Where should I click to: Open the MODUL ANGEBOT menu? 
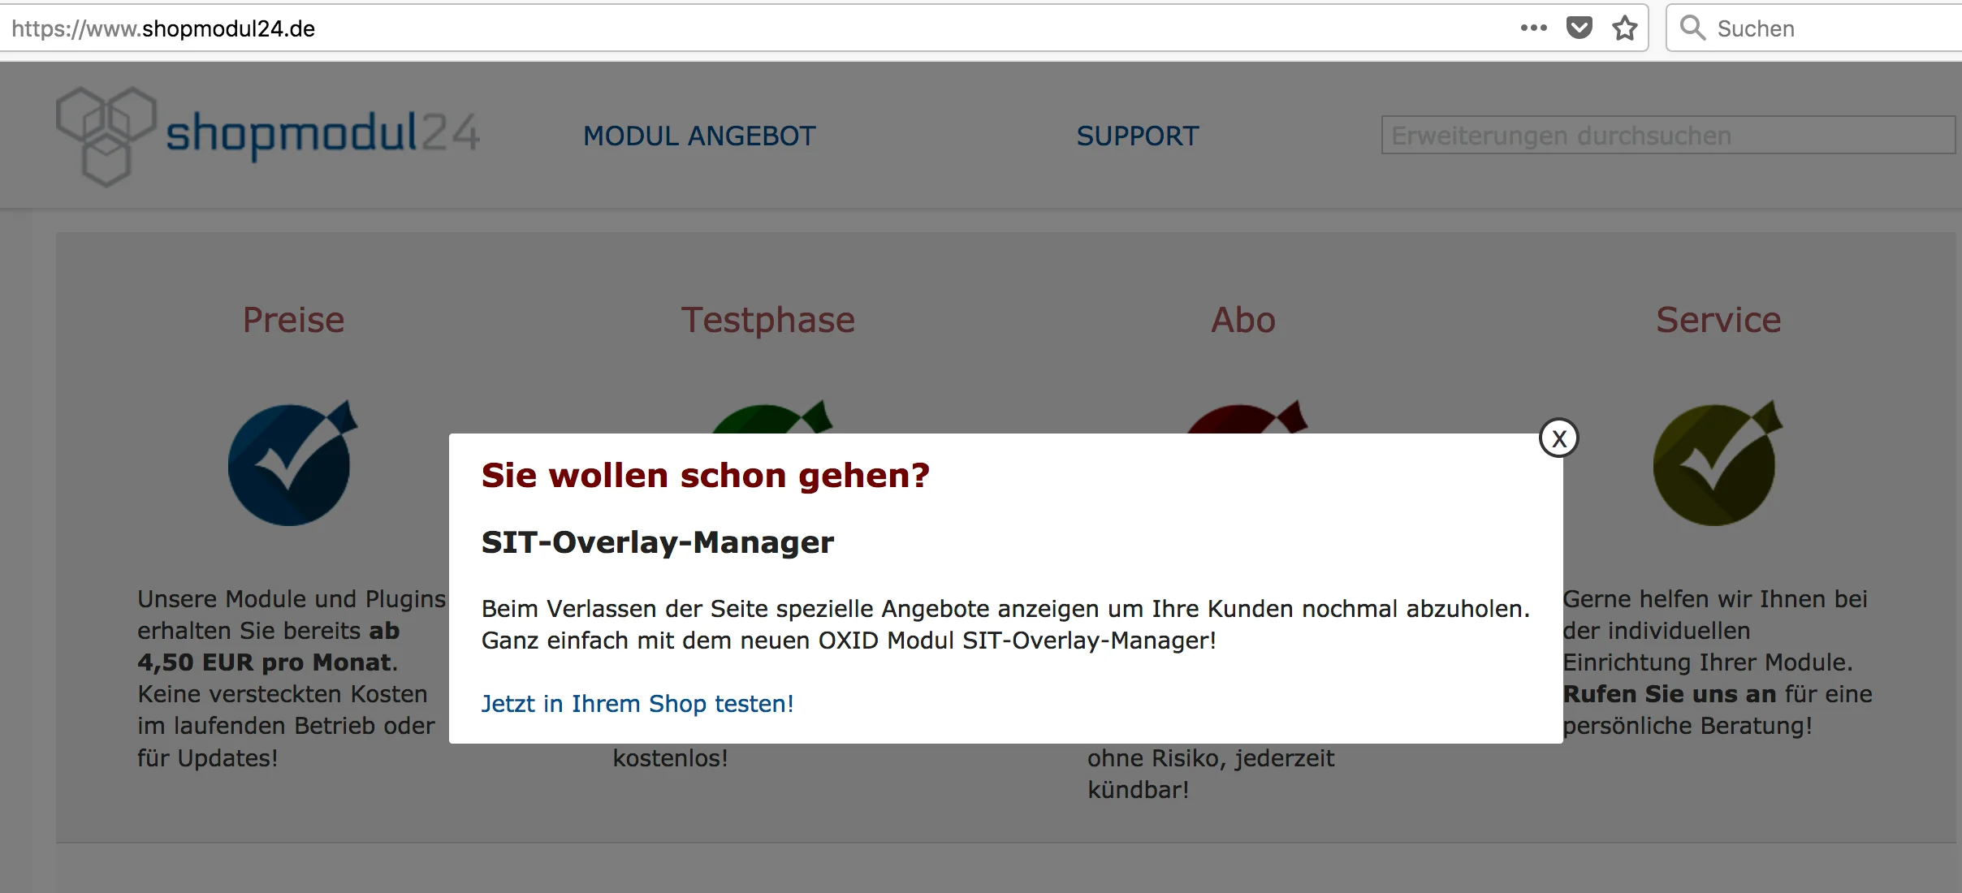(x=699, y=136)
